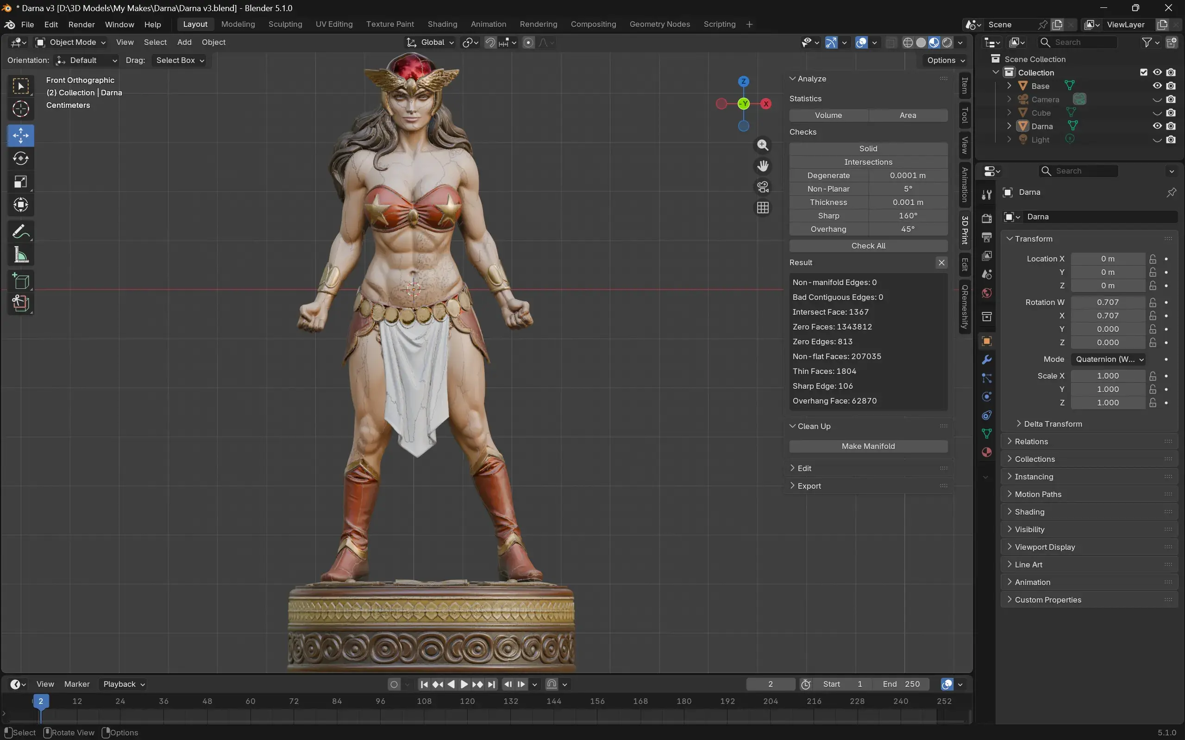
Task: Uncheck the Collection exclude checkbox
Action: pyautogui.click(x=1144, y=73)
